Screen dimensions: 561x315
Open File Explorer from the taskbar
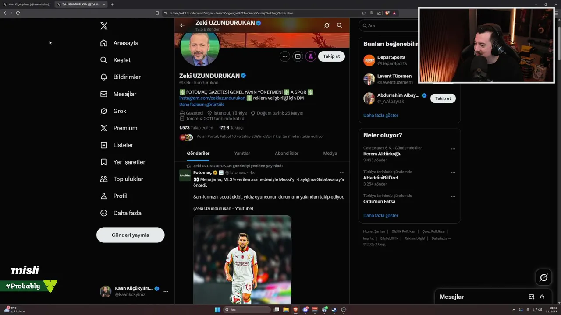coord(286,310)
